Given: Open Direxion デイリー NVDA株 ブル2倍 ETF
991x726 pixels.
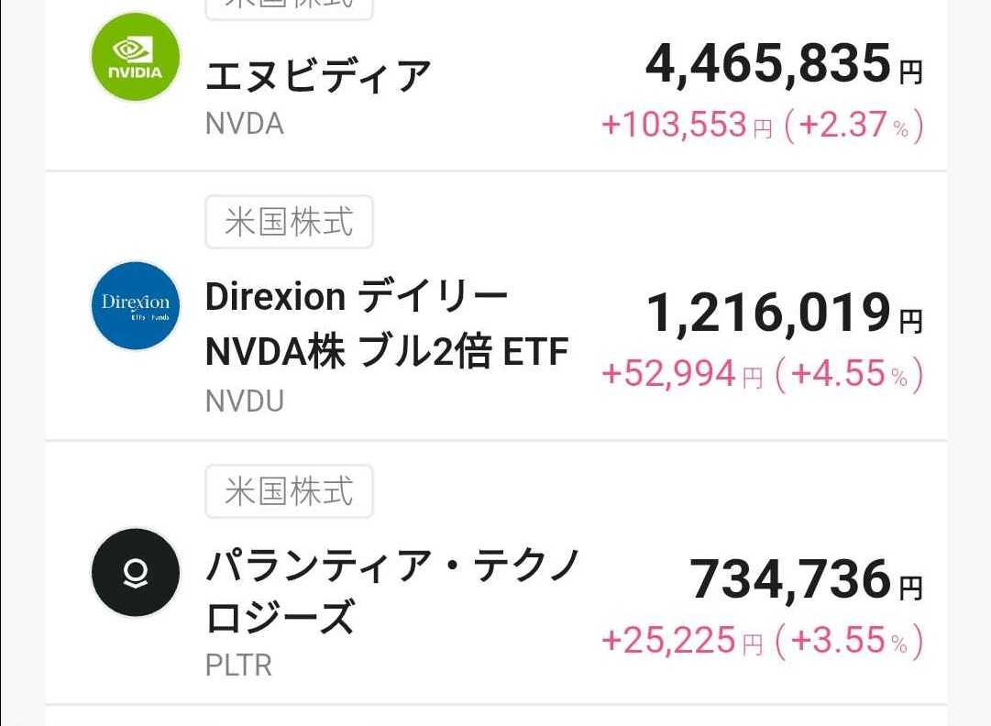Looking at the screenshot, I should point(387,324).
